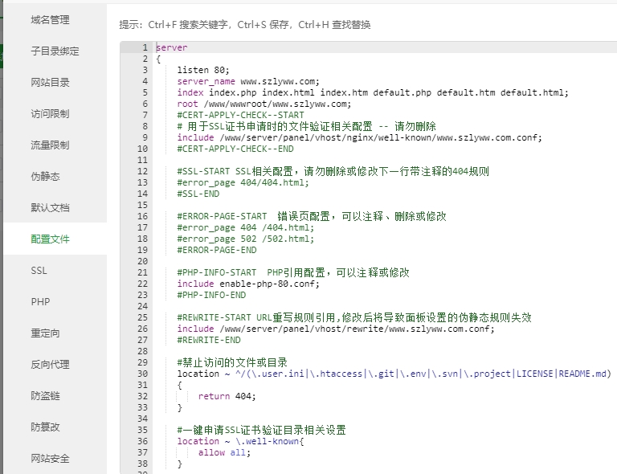Click #CERT-APPLY-CHECK--END comment
617x474 pixels.
point(235,149)
